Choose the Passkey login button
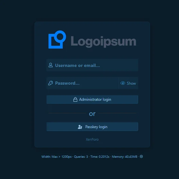The width and height of the screenshot is (179, 179). [x=92, y=127]
